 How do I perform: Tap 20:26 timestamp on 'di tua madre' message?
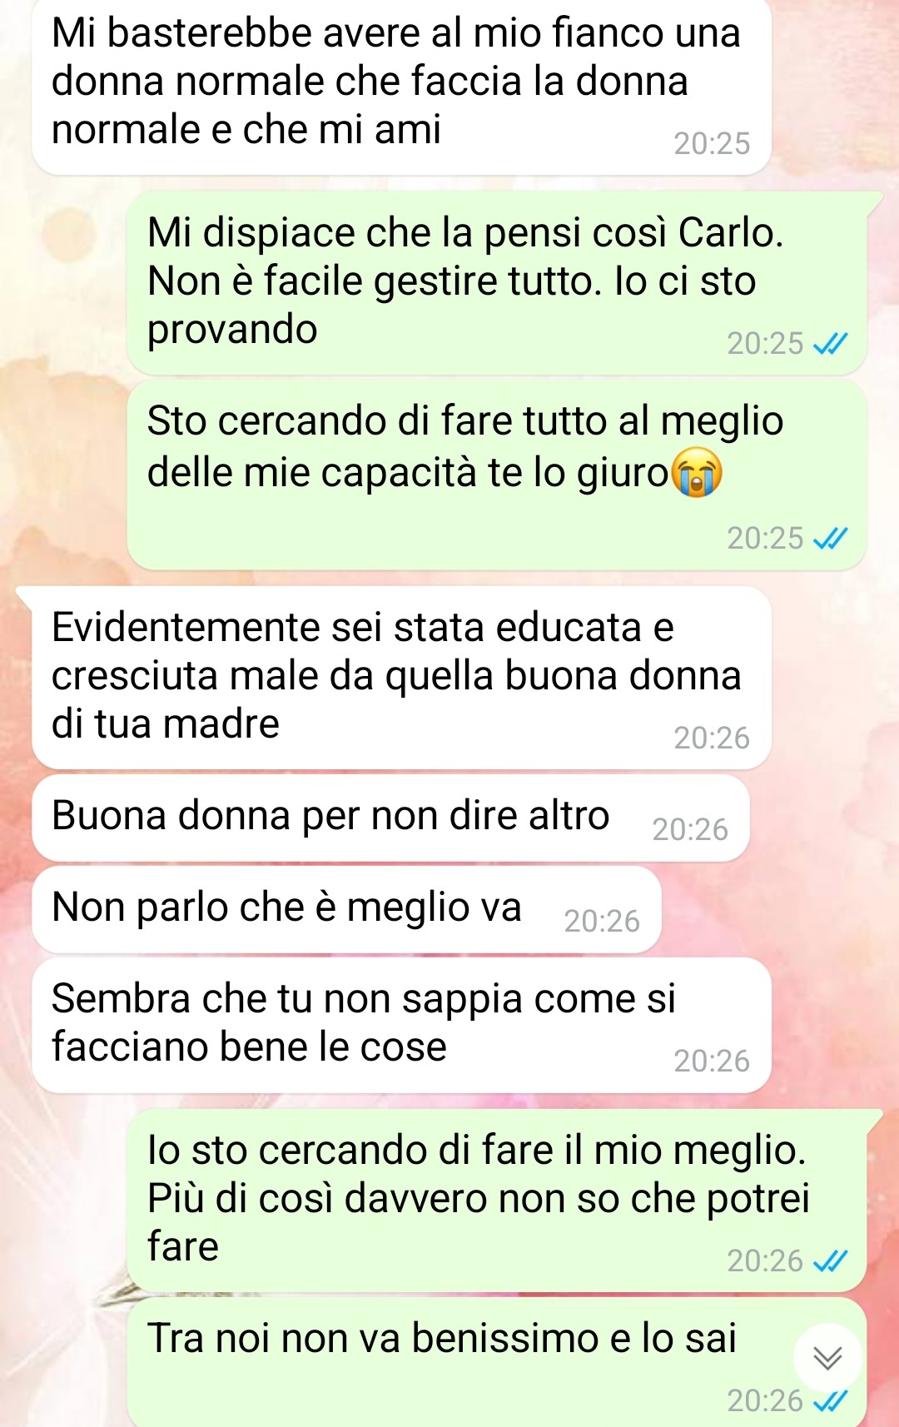(712, 738)
